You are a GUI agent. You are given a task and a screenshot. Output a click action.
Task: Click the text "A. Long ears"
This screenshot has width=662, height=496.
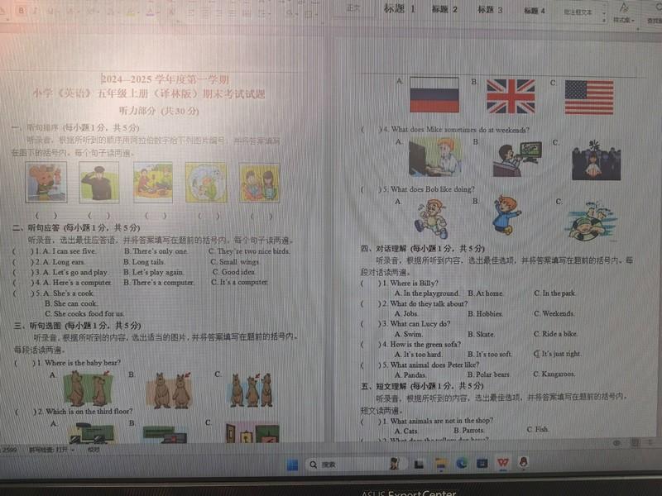[x=64, y=261]
